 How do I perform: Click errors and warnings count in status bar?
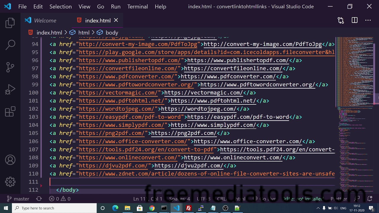(60, 199)
